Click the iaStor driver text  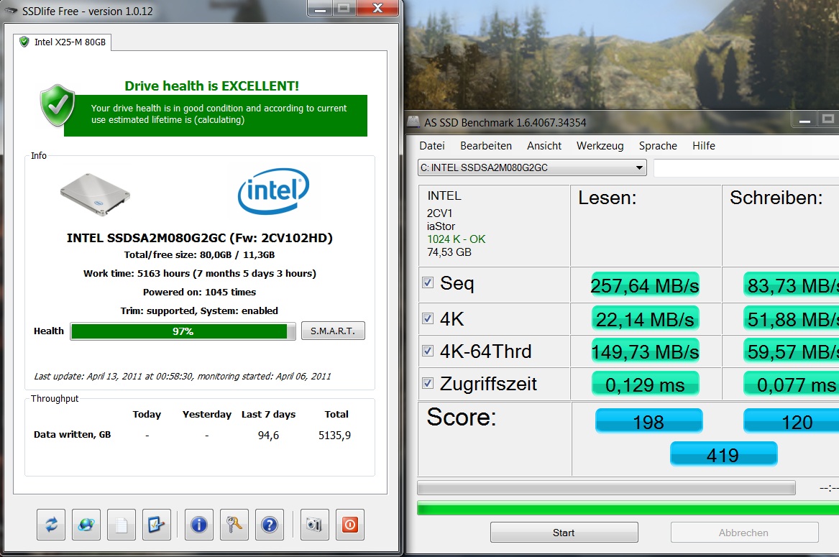(x=441, y=226)
